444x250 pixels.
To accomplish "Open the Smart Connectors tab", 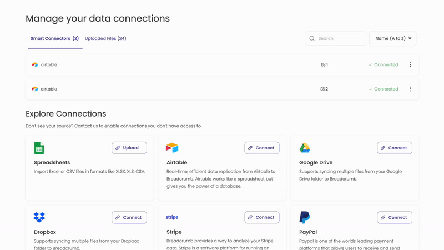I will pos(54,38).
